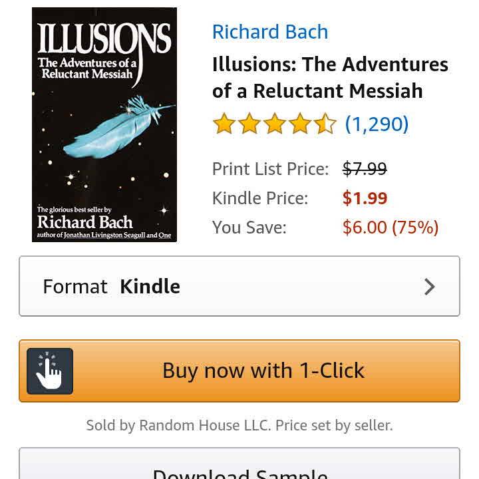Tap the 1-Click hand pointer icon
The image size is (479, 479).
click(x=50, y=371)
